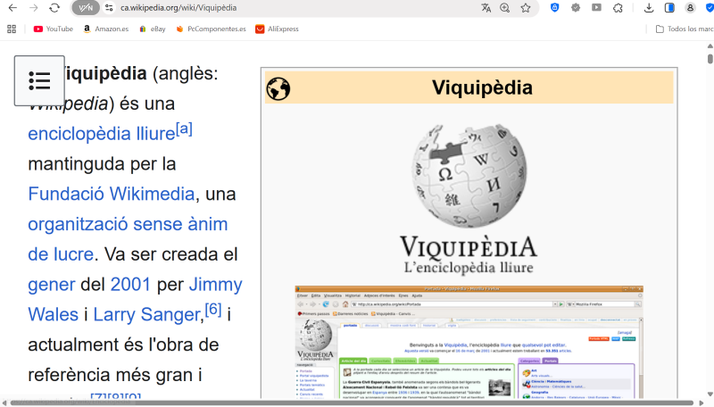Go forward to the next page
The image size is (714, 407).
[34, 8]
